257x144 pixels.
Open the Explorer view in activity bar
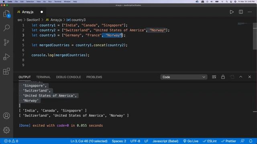pos(6,14)
